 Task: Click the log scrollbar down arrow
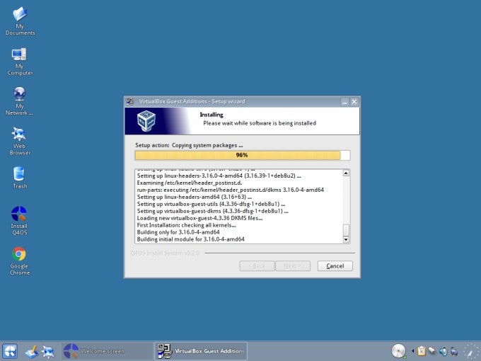[x=346, y=239]
